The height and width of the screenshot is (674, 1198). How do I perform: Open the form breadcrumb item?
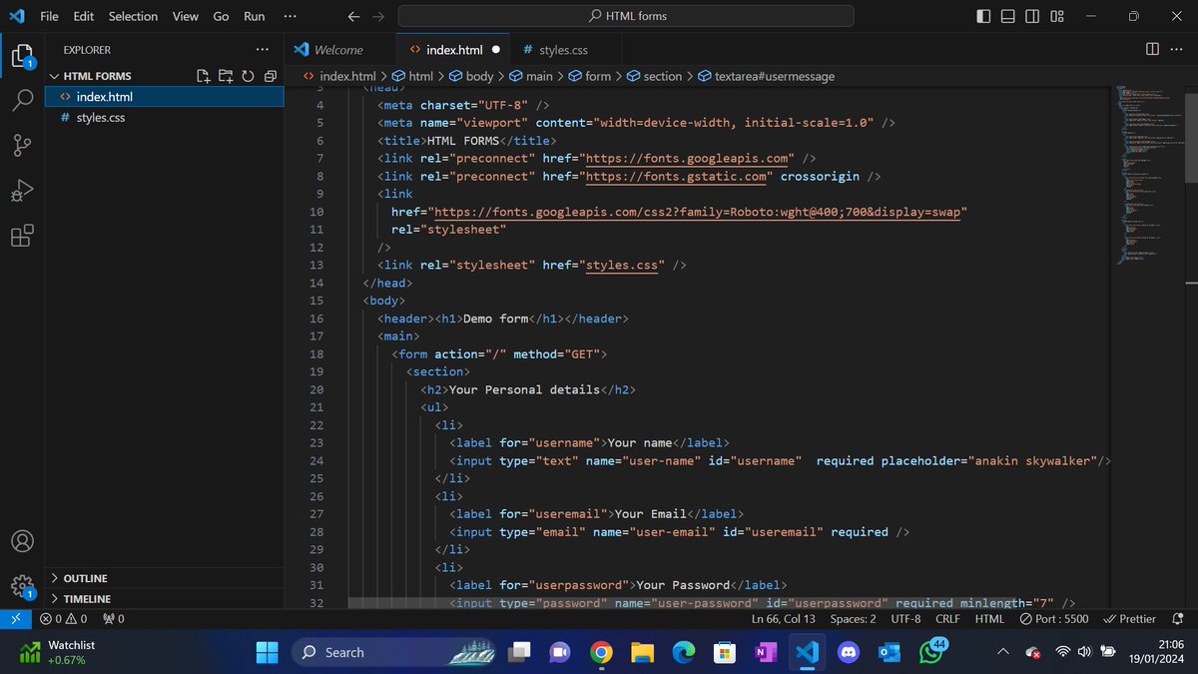click(x=596, y=75)
